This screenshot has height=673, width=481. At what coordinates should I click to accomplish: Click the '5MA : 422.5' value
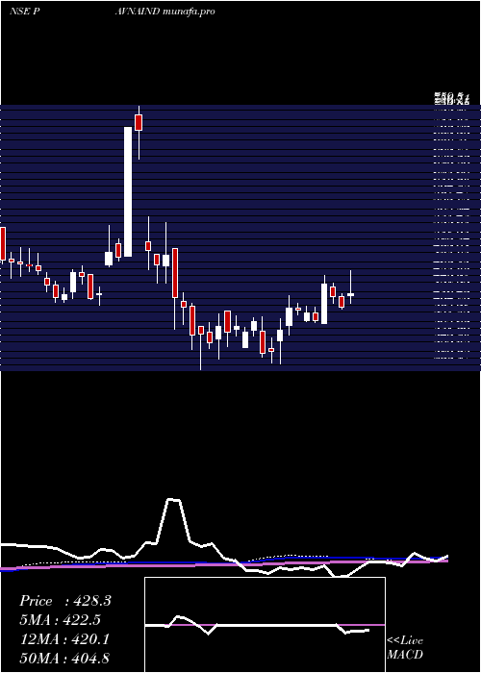point(61,620)
